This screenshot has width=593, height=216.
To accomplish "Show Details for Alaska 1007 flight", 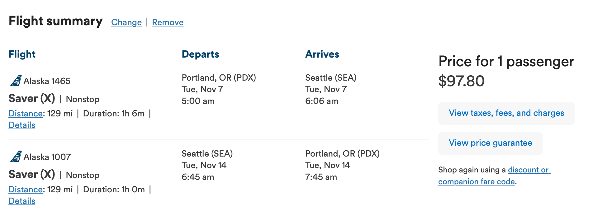I will coord(22,201).
